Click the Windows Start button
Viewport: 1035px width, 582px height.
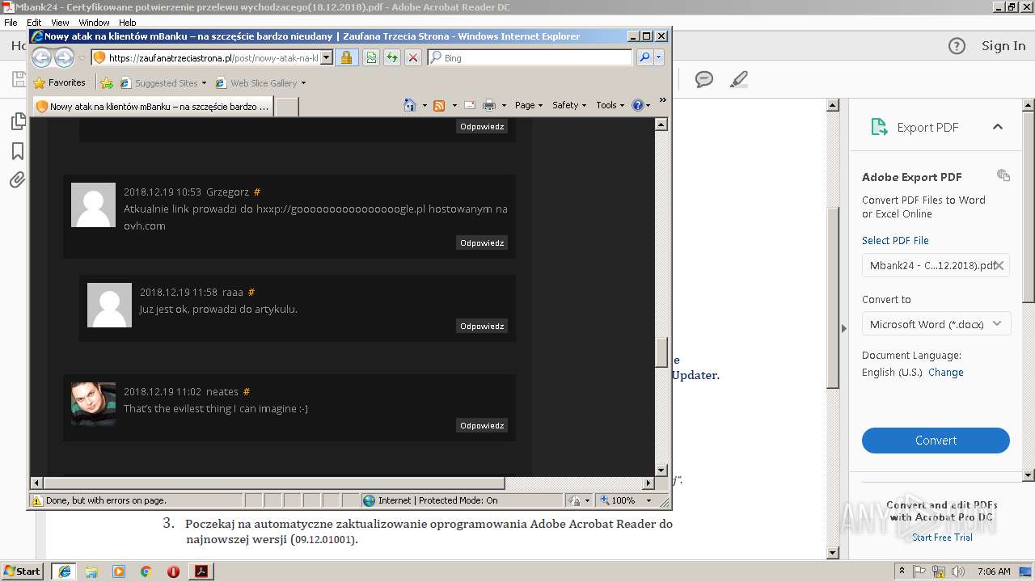pyautogui.click(x=23, y=571)
